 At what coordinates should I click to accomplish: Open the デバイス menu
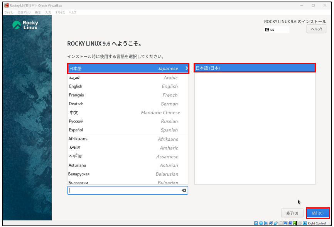pyautogui.click(x=60, y=12)
